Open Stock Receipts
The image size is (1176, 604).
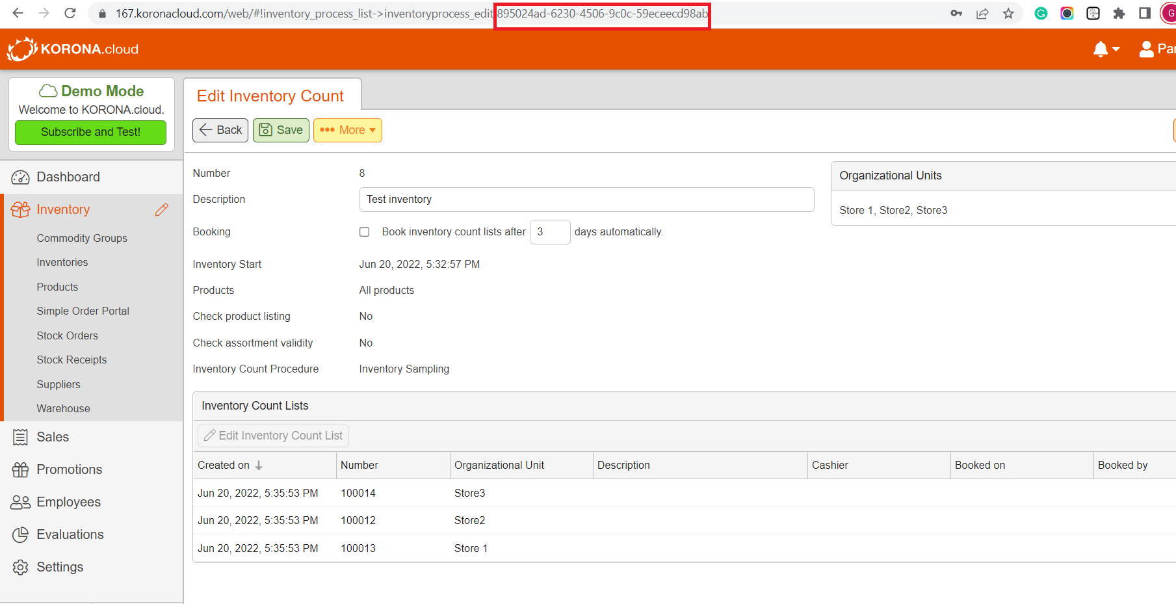(72, 360)
